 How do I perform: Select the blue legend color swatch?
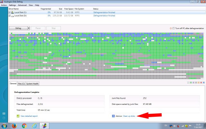pyautogui.click(x=204, y=83)
